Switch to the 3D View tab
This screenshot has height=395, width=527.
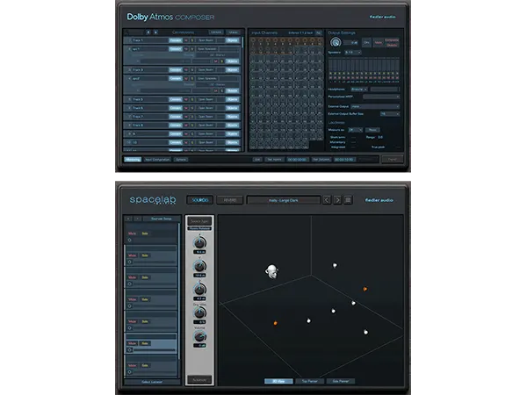click(278, 381)
